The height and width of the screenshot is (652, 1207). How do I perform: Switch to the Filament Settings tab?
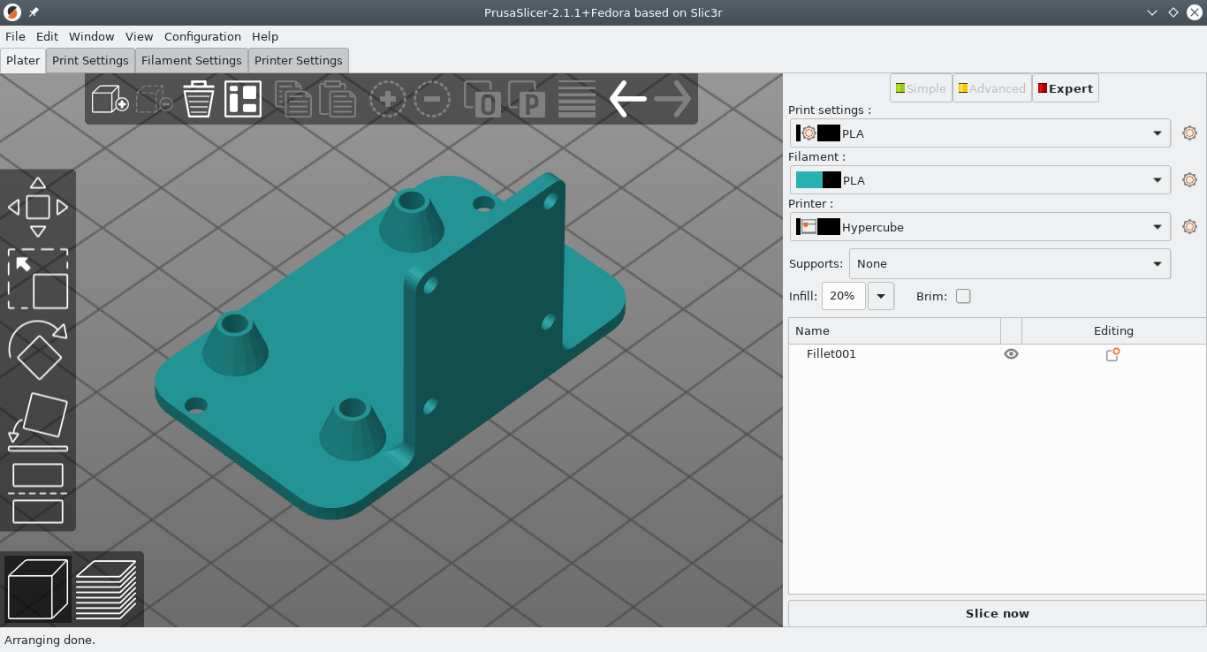[x=191, y=60]
